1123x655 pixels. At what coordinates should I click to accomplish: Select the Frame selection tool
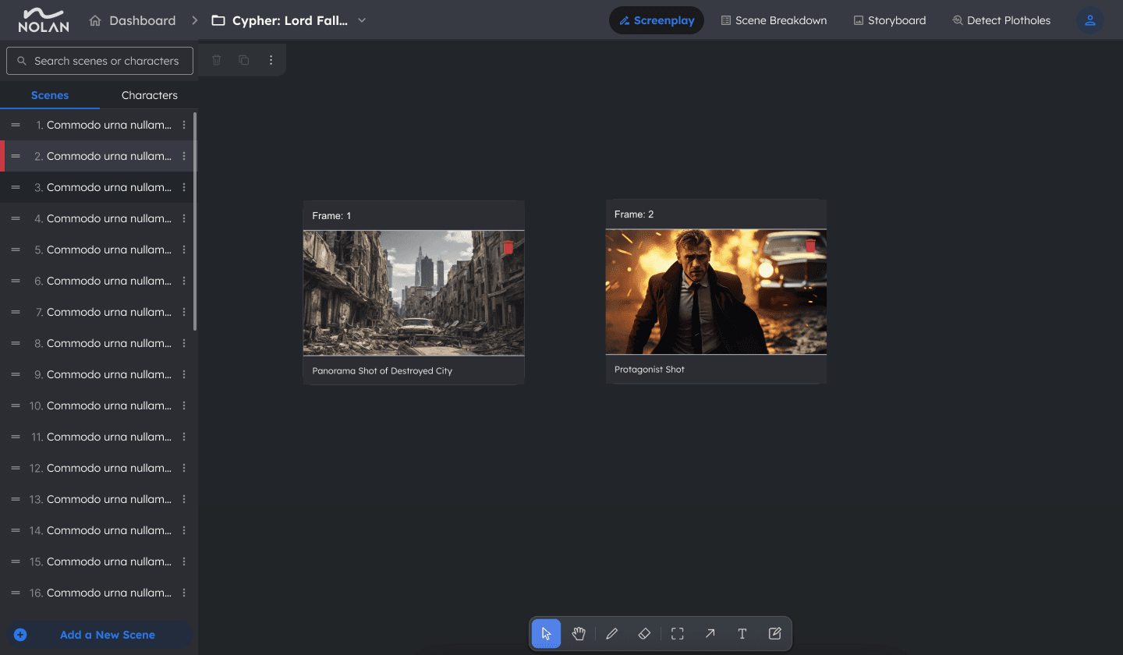(x=677, y=633)
